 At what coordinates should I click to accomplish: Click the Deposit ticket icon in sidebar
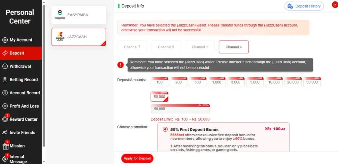(x=5, y=53)
